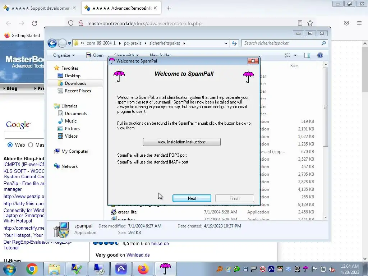
Task: Click the Next button in SpamPal wizard
Action: click(192, 198)
